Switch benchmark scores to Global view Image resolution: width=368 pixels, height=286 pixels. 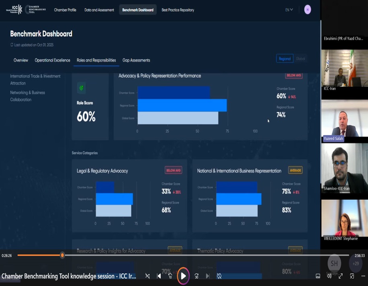[x=301, y=58]
